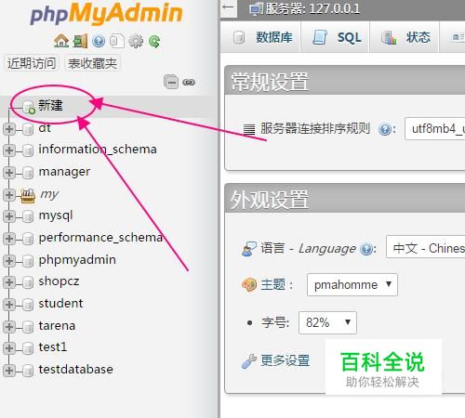Open the MySQL documentation page icon
Image resolution: width=465 pixels, height=418 pixels.
click(117, 41)
